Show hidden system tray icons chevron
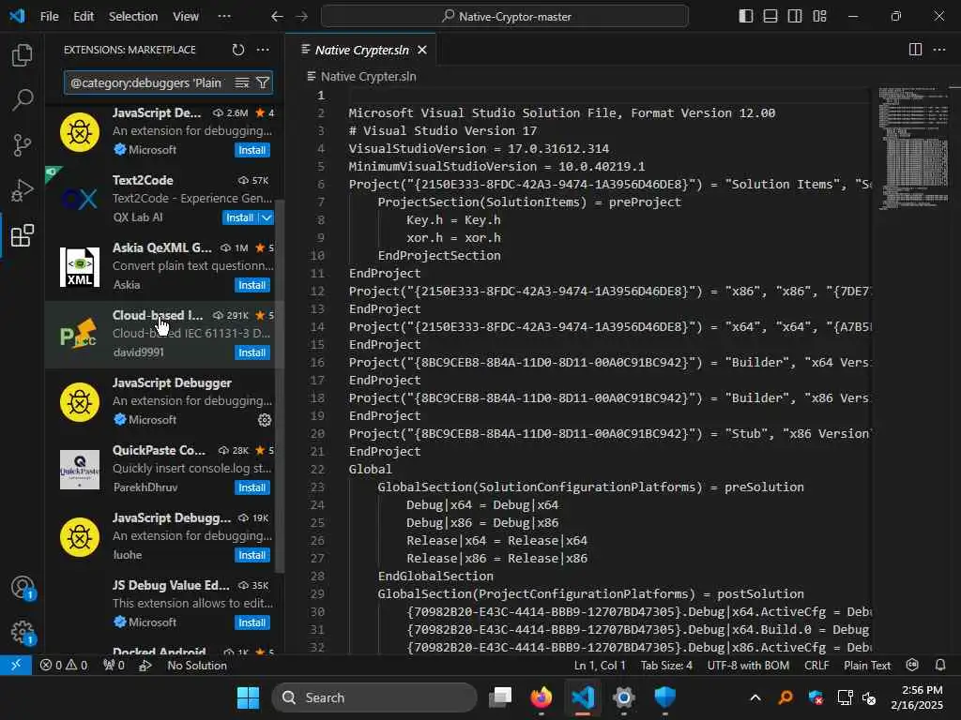 click(755, 697)
